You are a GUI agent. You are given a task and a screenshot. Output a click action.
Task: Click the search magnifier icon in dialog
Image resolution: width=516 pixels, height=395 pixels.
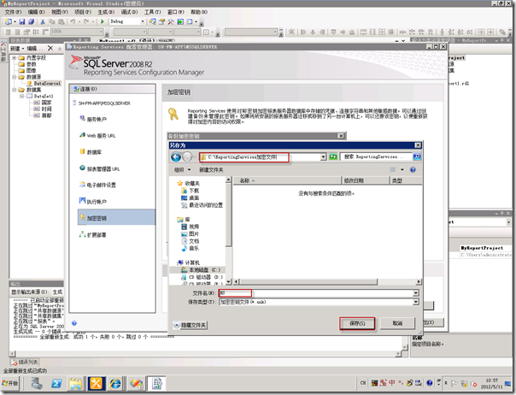417,156
